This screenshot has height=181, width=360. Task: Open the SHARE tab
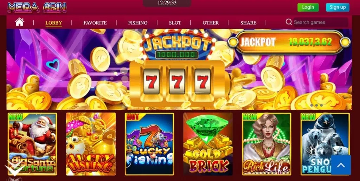[249, 23]
